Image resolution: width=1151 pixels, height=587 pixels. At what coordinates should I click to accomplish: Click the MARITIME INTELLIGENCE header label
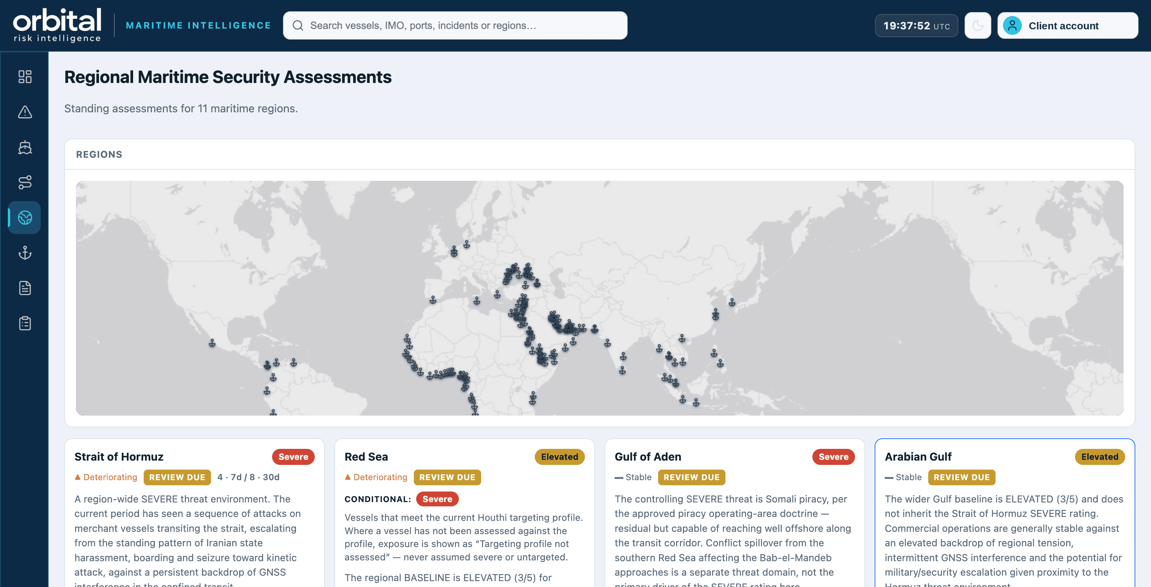(198, 25)
